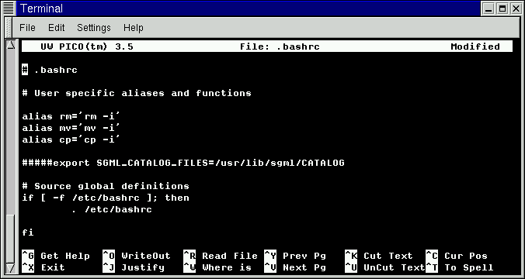525x279 pixels.
Task: Click the ^C Cur Pos shortcut
Action: pos(457,256)
